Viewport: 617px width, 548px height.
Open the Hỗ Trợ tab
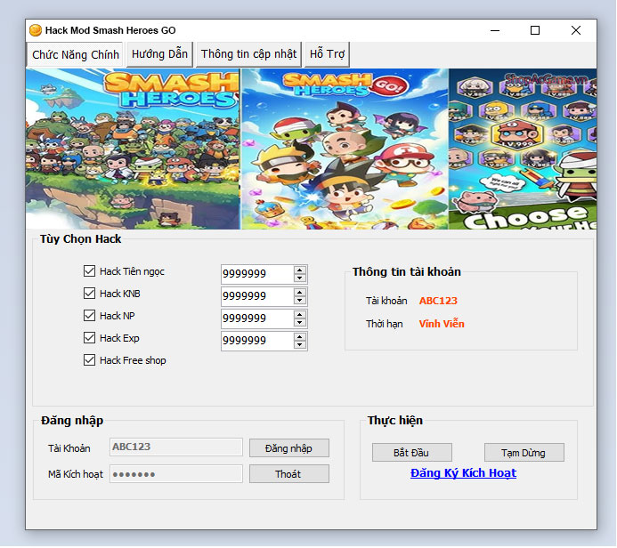click(327, 54)
